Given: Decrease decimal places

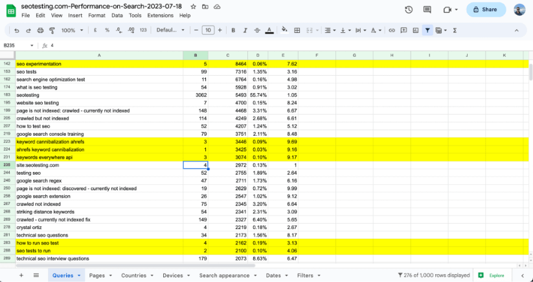Looking at the screenshot, I should tap(119, 30).
